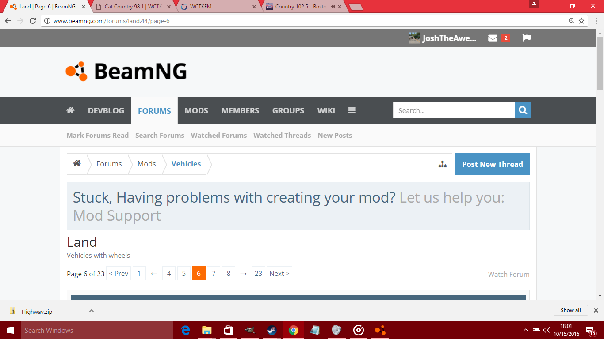Open DEVBLOG menu item
Viewport: 604px width, 339px height.
[106, 110]
